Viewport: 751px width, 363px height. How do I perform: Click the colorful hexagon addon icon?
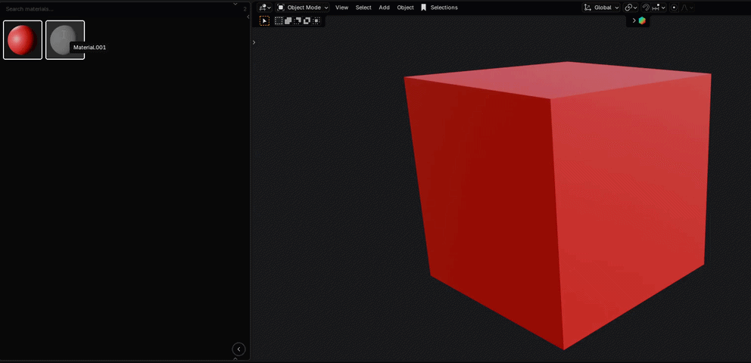click(x=642, y=20)
